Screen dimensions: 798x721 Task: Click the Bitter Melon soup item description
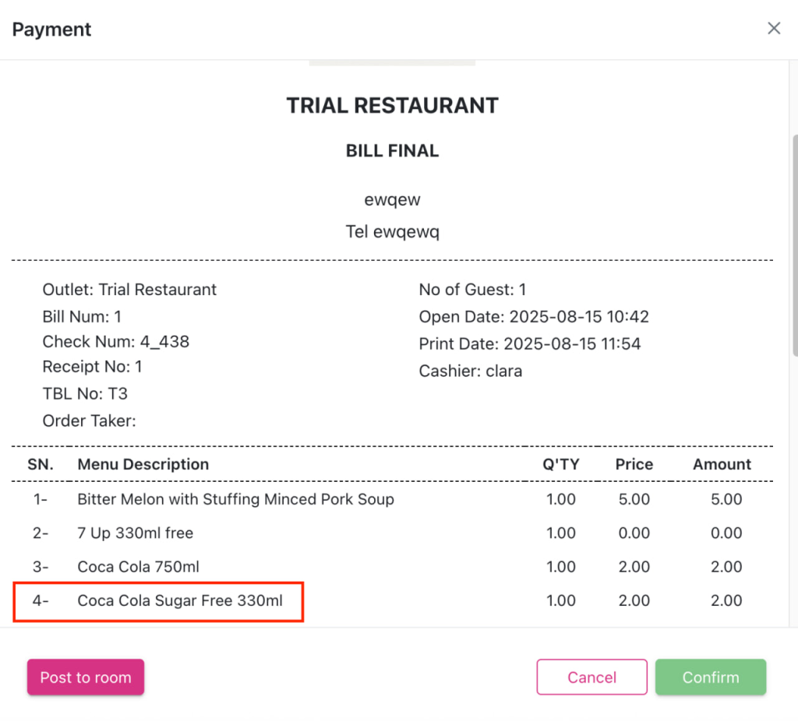coord(235,499)
